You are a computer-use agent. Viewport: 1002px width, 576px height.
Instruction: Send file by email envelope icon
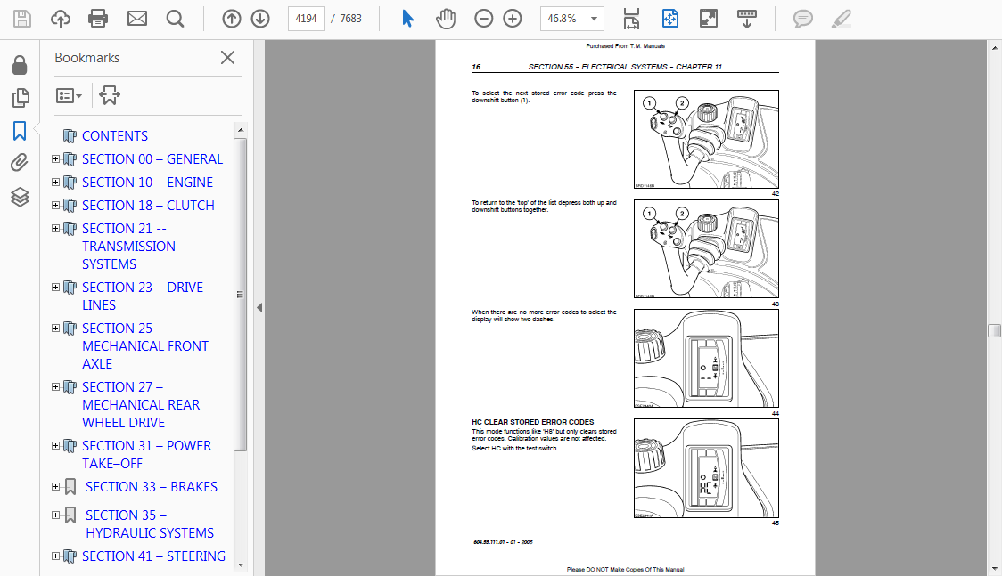coord(136,19)
